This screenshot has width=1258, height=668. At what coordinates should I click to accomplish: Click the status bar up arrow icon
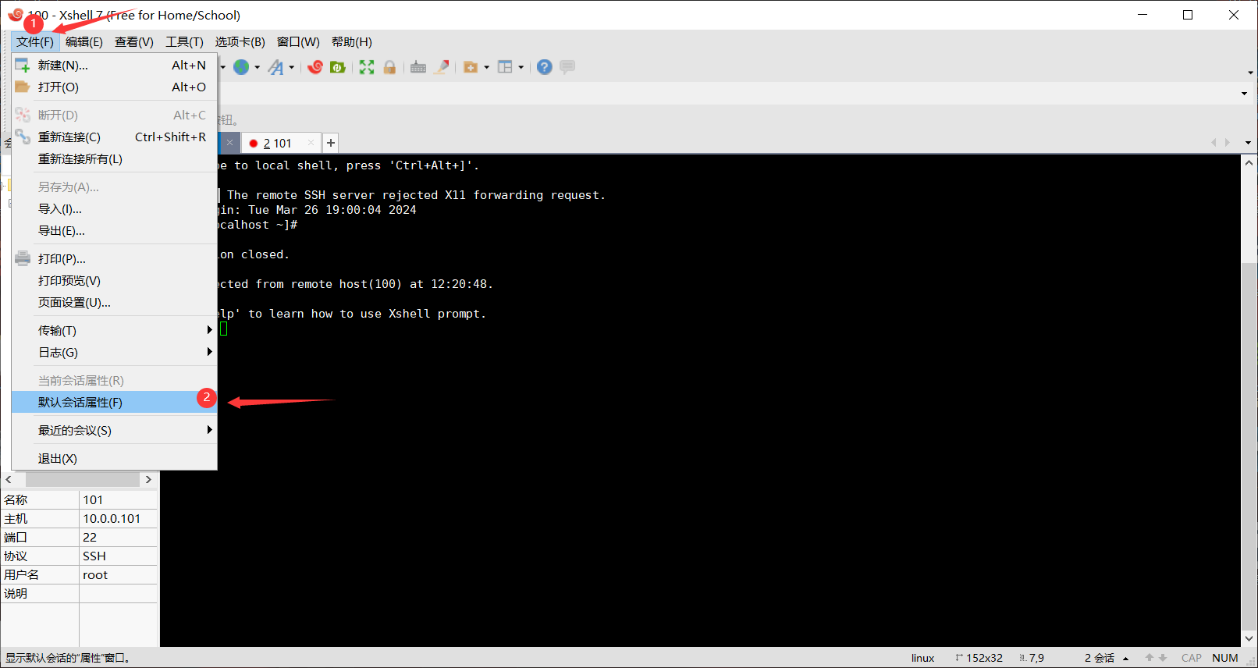pos(1150,658)
